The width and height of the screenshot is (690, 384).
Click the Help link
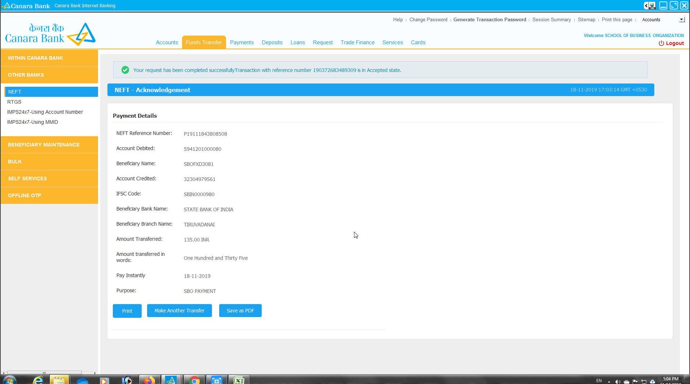pos(398,20)
